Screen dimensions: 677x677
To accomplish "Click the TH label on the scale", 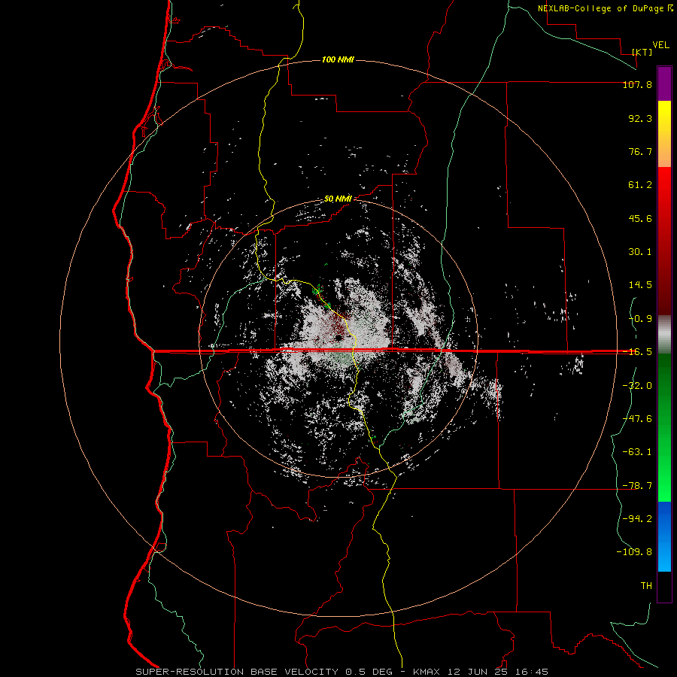I will pyautogui.click(x=646, y=586).
